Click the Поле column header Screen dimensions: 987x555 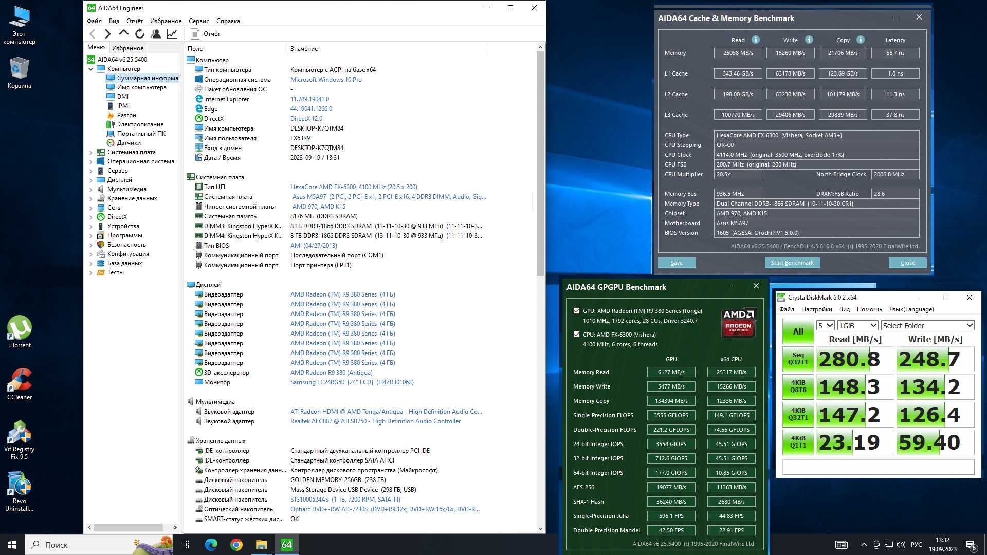click(x=236, y=49)
